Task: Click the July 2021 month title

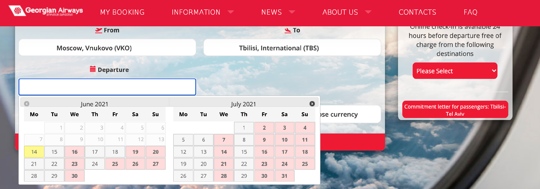Action: point(243,104)
